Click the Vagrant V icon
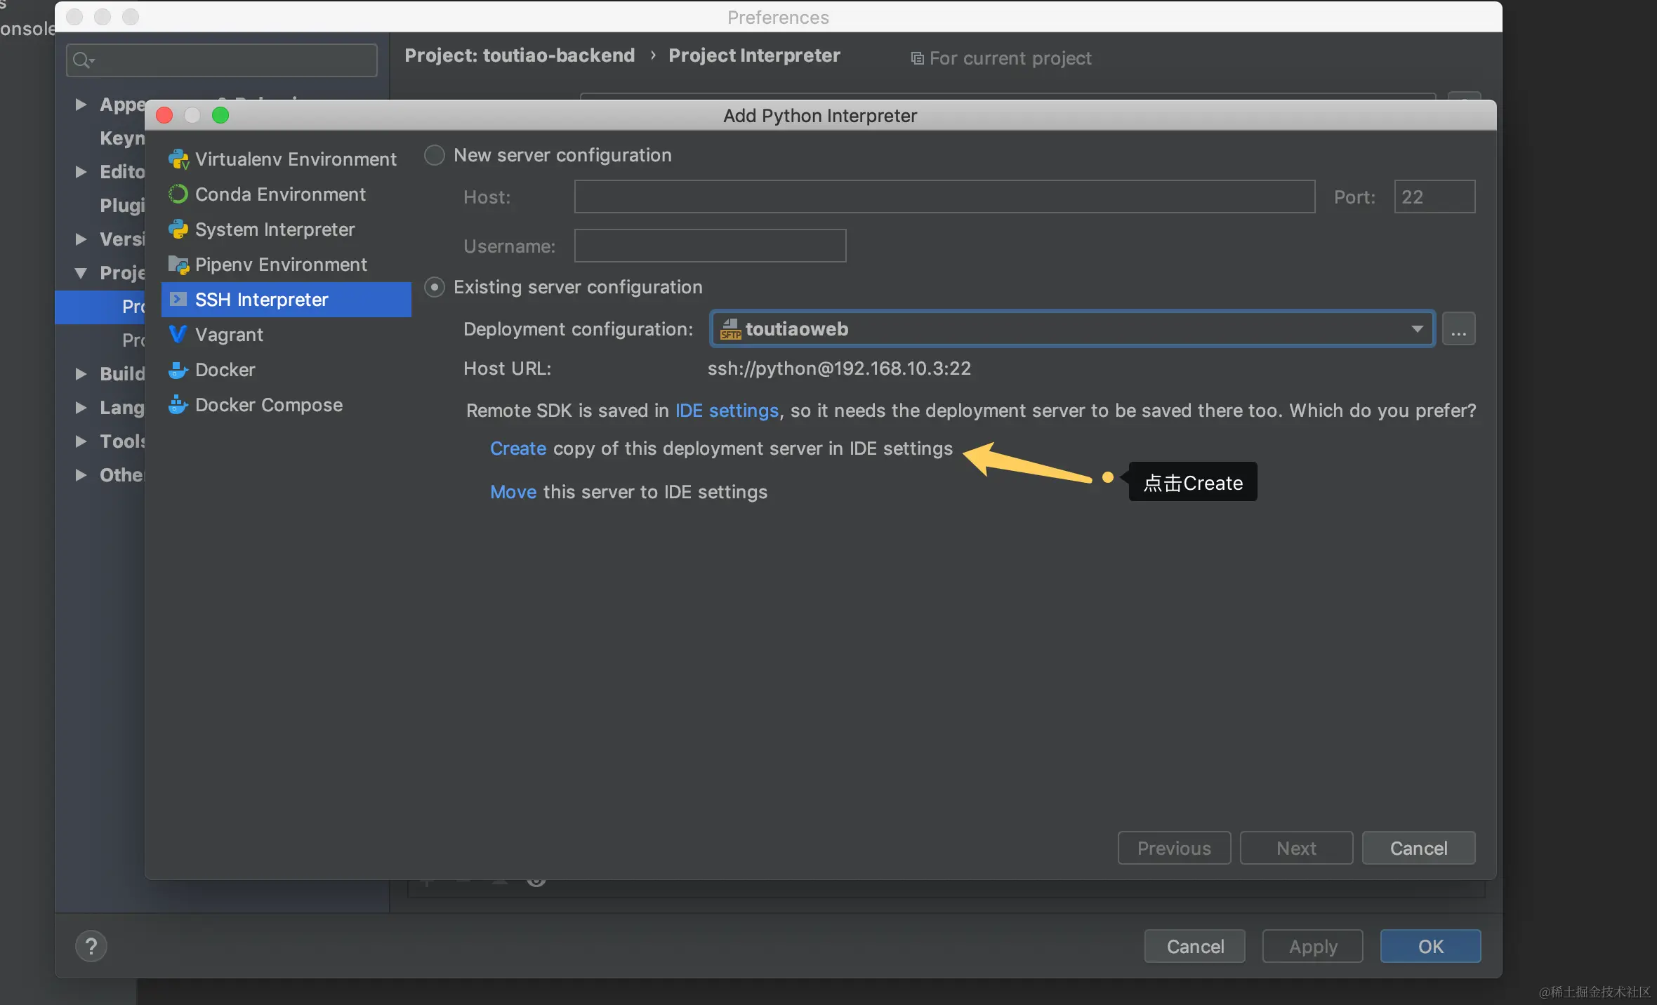Screen dimensions: 1657x1005 (178, 335)
